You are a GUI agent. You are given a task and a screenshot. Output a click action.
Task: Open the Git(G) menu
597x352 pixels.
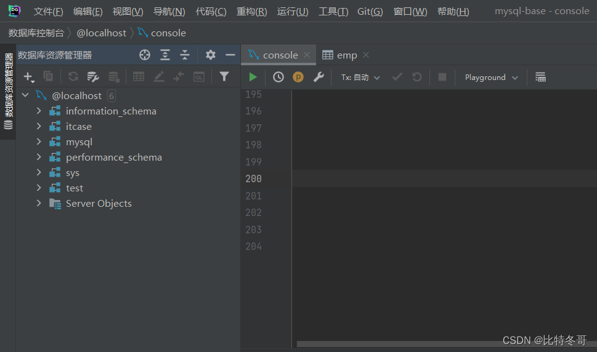(x=370, y=12)
